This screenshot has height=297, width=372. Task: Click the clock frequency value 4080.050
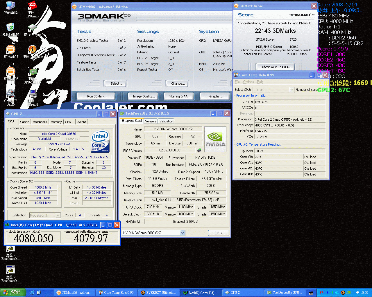tap(33, 238)
